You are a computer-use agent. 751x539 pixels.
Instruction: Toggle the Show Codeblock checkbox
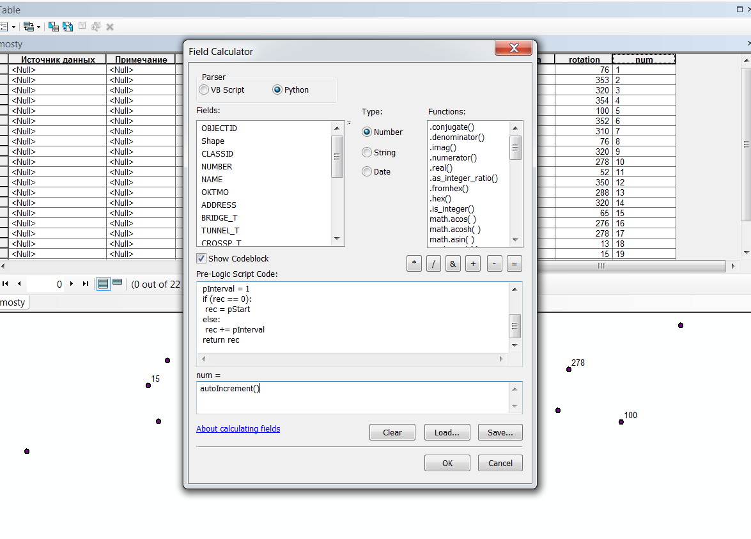[201, 259]
